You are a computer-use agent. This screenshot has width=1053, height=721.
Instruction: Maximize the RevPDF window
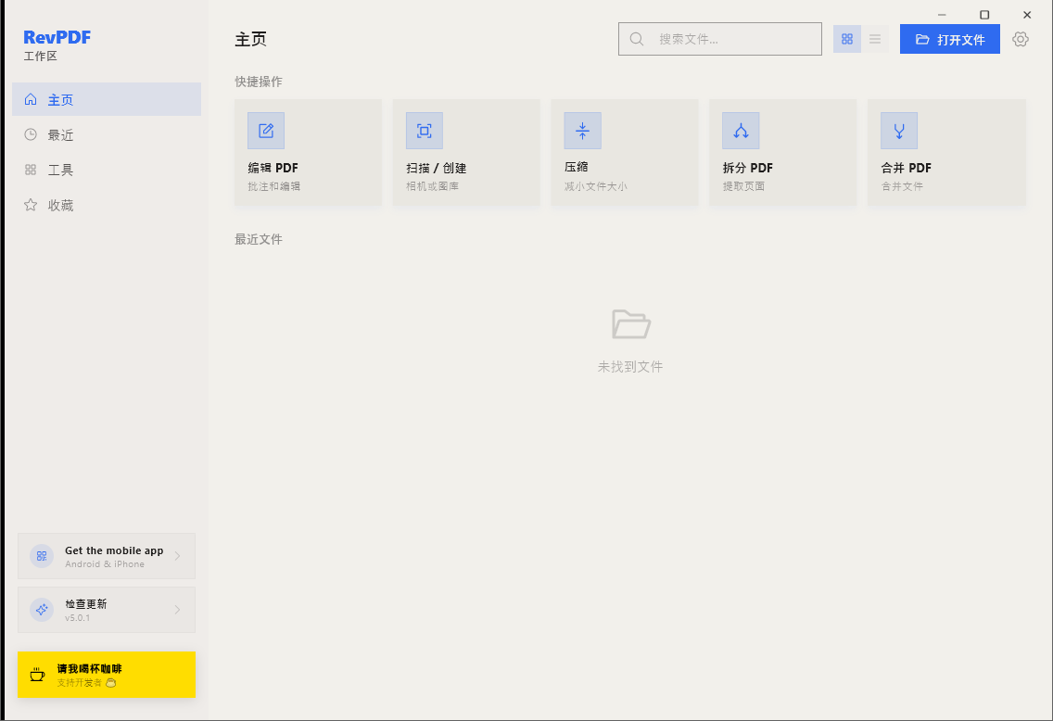(x=984, y=15)
